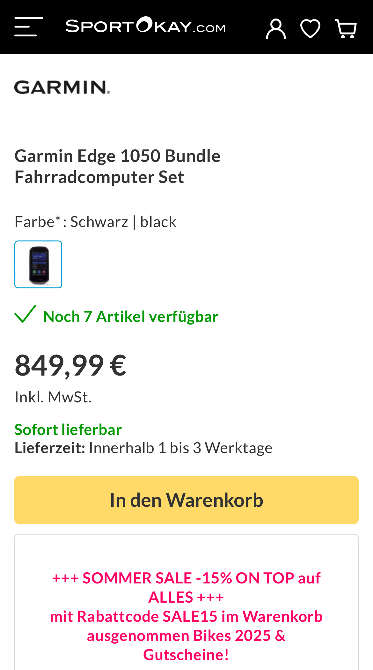Click the Gutscheine! promo text
Viewport: 373px width, 670px height.
(x=186, y=655)
